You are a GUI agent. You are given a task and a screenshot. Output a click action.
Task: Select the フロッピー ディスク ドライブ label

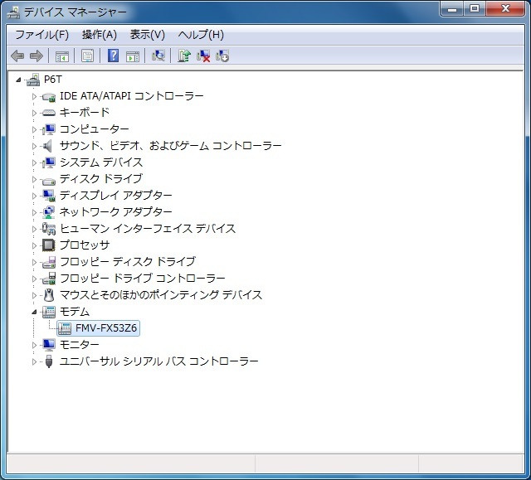128,262
